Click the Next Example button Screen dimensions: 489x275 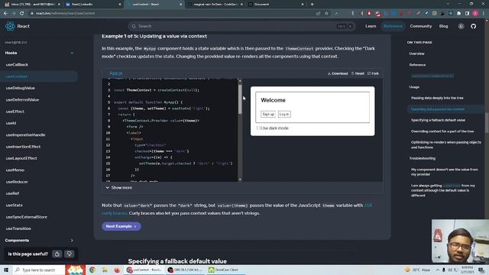[121, 226]
